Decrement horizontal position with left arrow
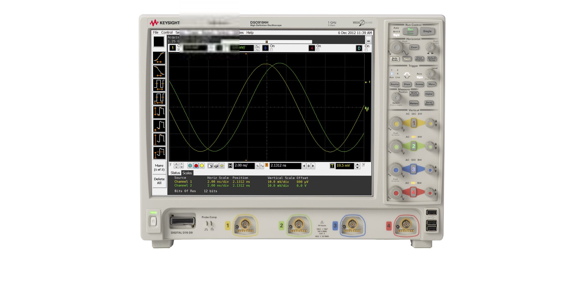 pos(304,166)
